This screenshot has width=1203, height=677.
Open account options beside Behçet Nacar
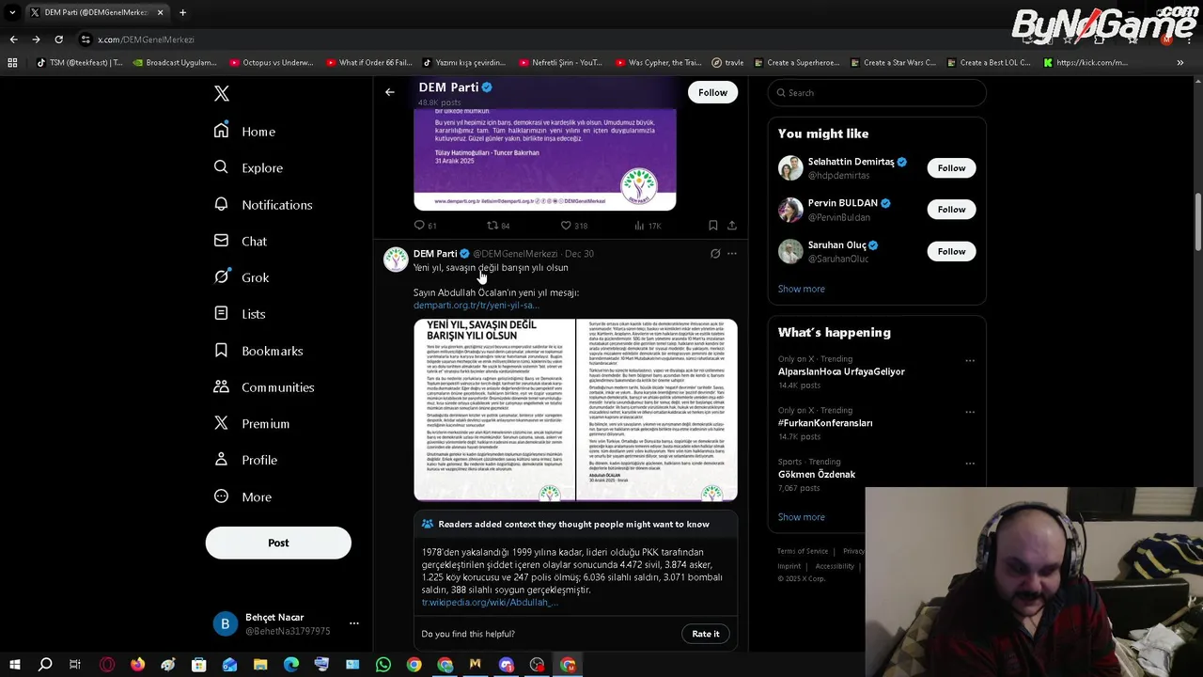354,623
